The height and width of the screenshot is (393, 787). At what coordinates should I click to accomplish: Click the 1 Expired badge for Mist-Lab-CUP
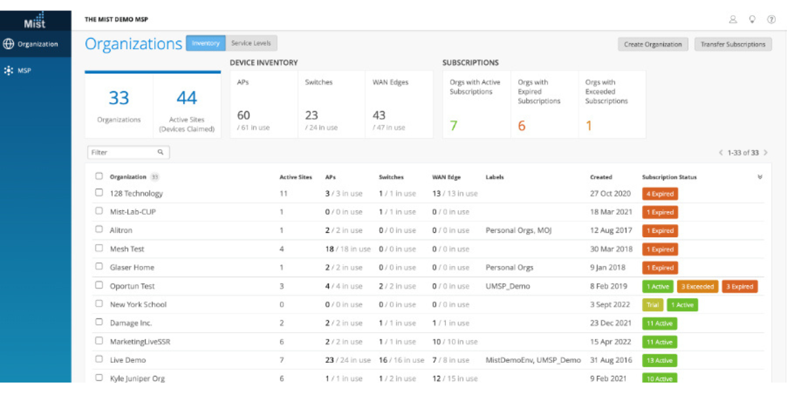[x=660, y=212]
